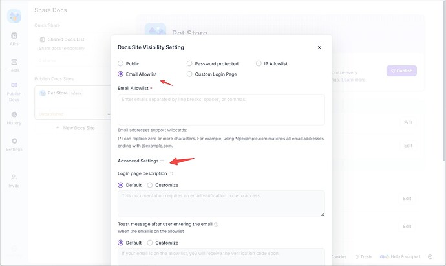The width and height of the screenshot is (446, 266).
Task: Click info icon beside Login page description
Action: tap(171, 174)
